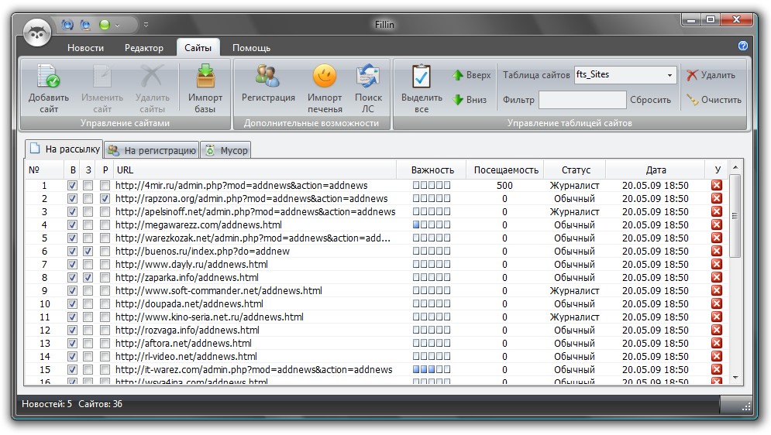Select the На рассылку tab
771x435 pixels.
(64, 149)
